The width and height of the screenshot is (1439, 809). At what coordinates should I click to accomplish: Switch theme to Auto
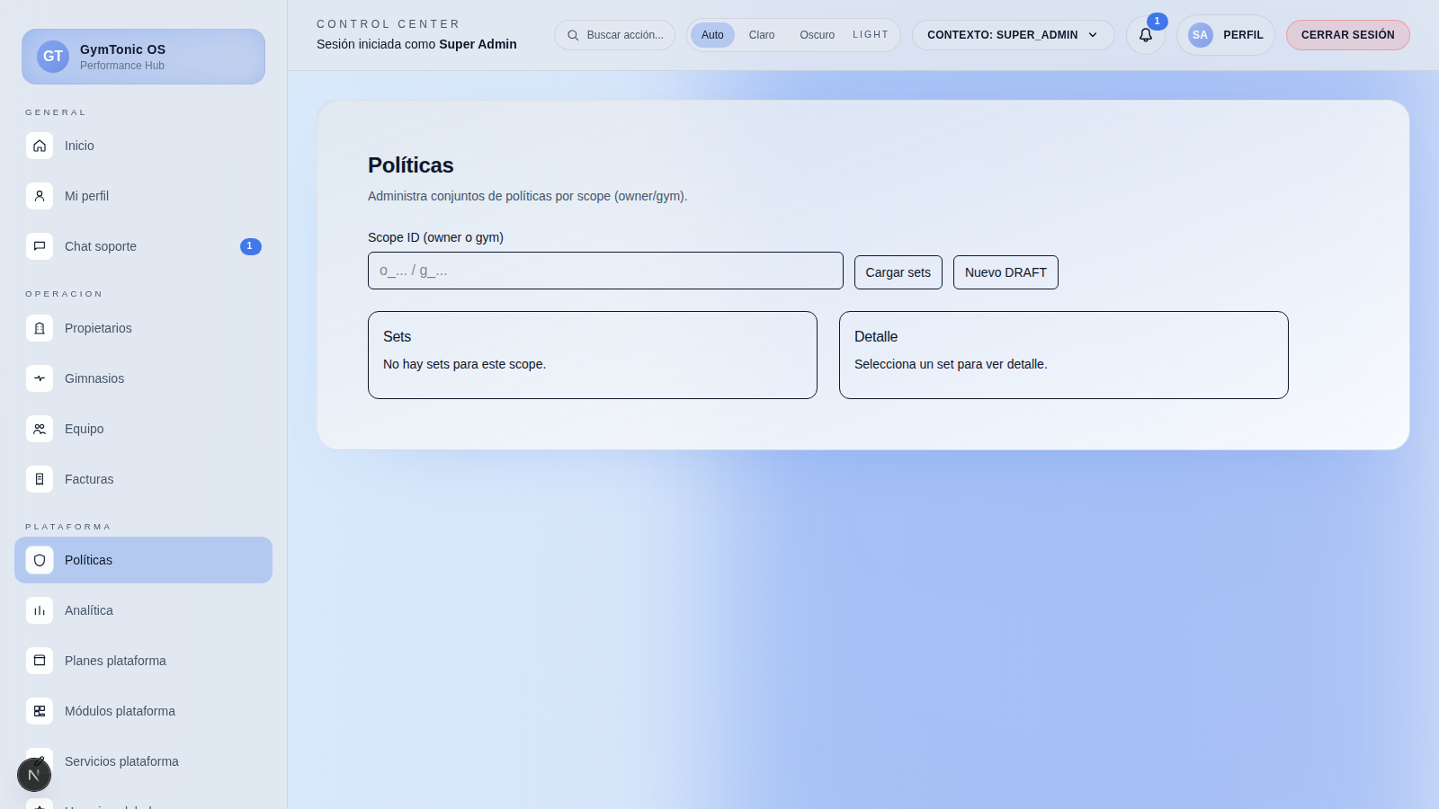coord(712,35)
